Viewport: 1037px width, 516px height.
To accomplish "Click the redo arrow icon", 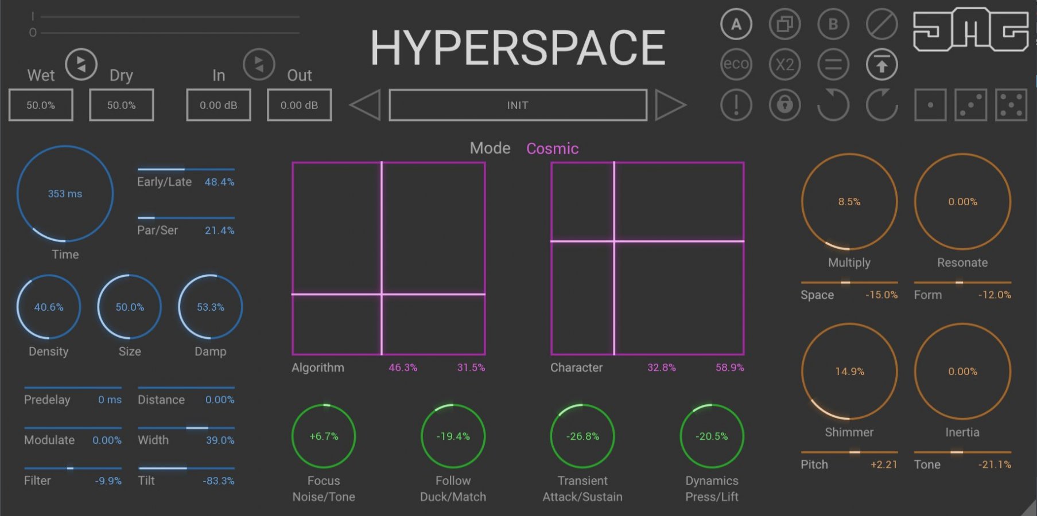I will [x=882, y=105].
